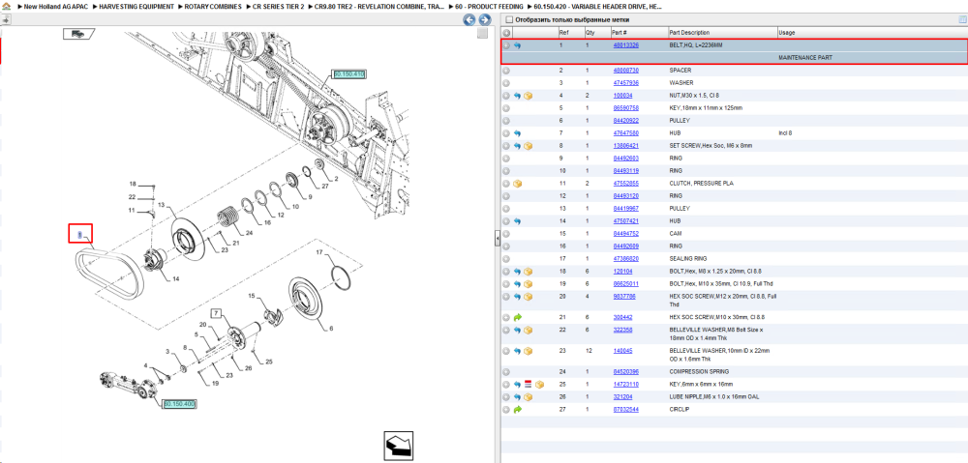Select callout 17 on the parts diagram
This screenshot has height=463, width=968.
coord(319,253)
